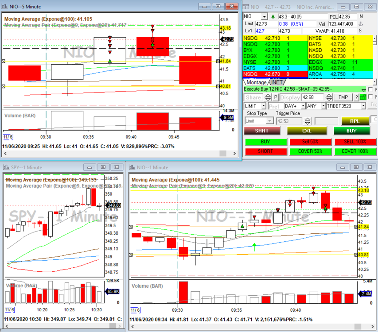Image resolution: width=378 pixels, height=332 pixels.
Task: Tick the checkbox right of the padlock icon
Action: 370,97
